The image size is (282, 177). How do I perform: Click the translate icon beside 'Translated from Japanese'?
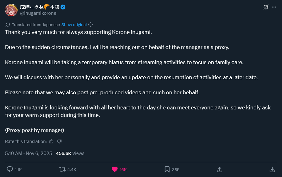click(x=8, y=25)
